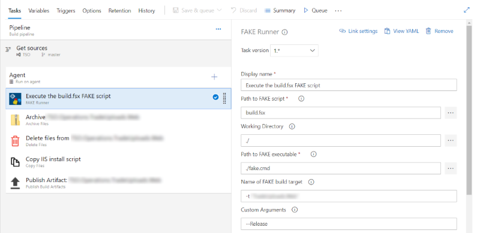Go to the Options tab

[x=92, y=11]
